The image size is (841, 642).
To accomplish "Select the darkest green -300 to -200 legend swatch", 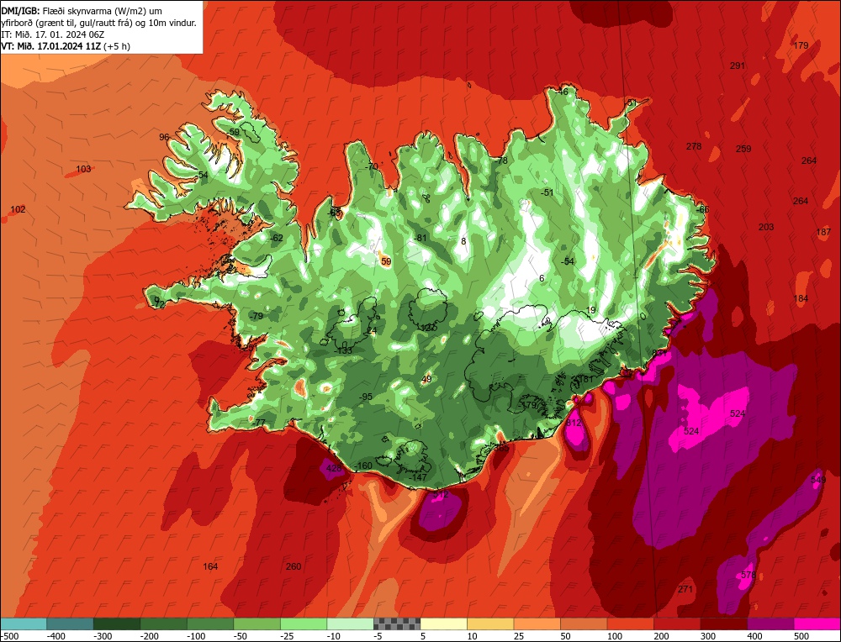I will pyautogui.click(x=117, y=624).
